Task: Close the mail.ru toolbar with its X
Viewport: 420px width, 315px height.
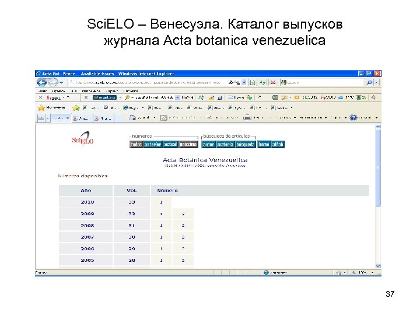Action: (x=86, y=97)
